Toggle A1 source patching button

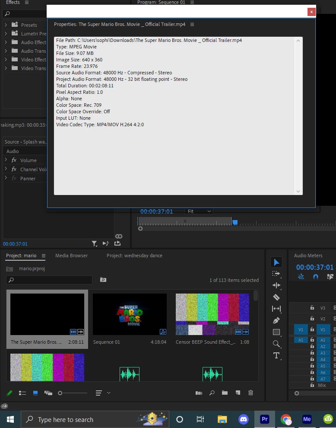point(301,340)
